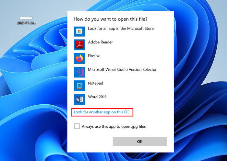Open 'Look for another app on this PC' link
The width and height of the screenshot is (227, 161).
coord(101,112)
